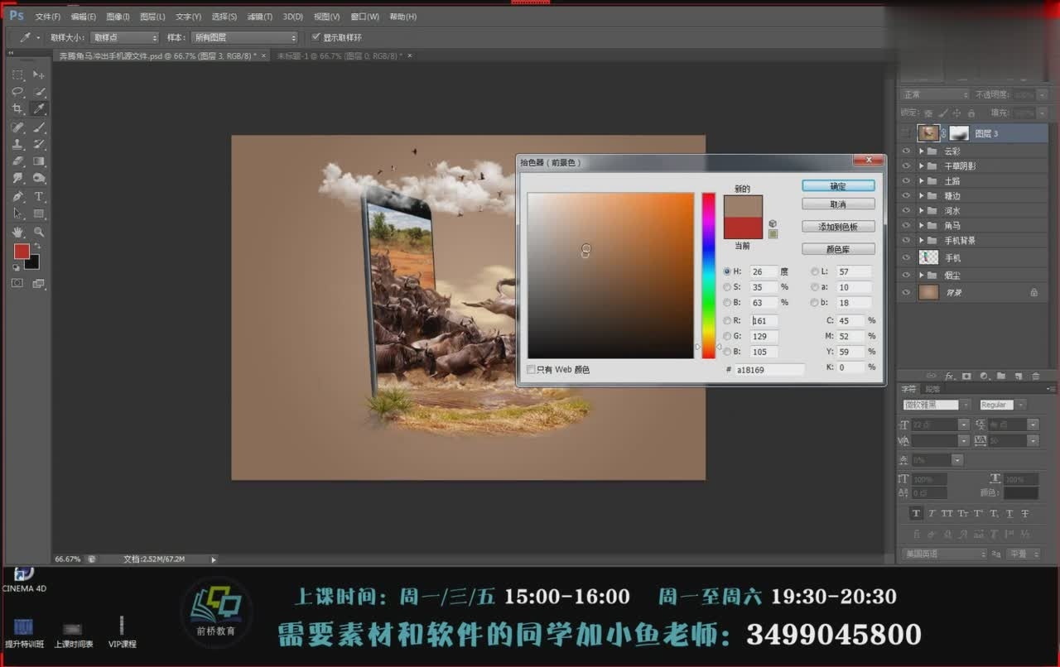Select the Rectangular Marquee tool
The height and width of the screenshot is (667, 1060).
pyautogui.click(x=17, y=74)
